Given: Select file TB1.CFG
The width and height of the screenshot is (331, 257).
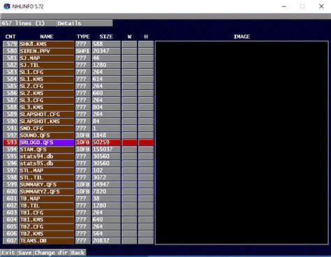Looking at the screenshot, I should click(x=47, y=212).
